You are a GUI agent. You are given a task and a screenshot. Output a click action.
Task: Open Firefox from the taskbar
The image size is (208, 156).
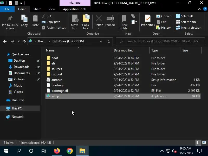click(x=57, y=151)
